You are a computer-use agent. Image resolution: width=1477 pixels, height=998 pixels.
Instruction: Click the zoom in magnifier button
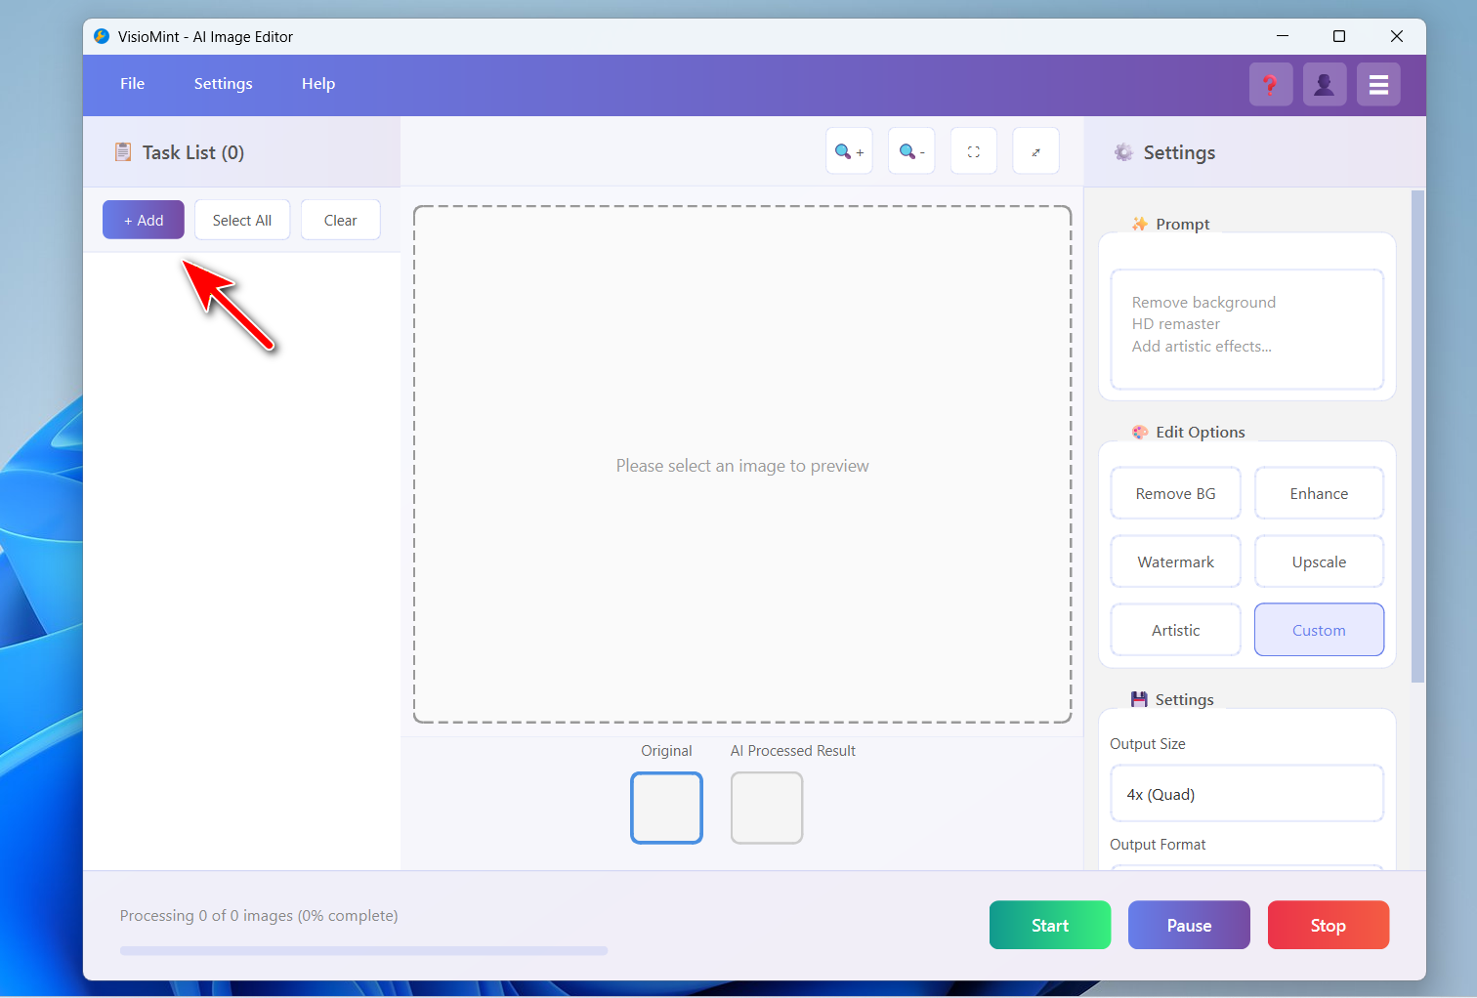[849, 151]
